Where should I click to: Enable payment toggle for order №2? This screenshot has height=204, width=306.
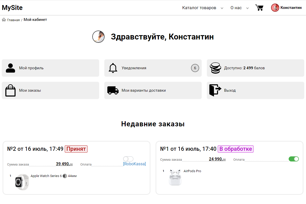click(128, 159)
